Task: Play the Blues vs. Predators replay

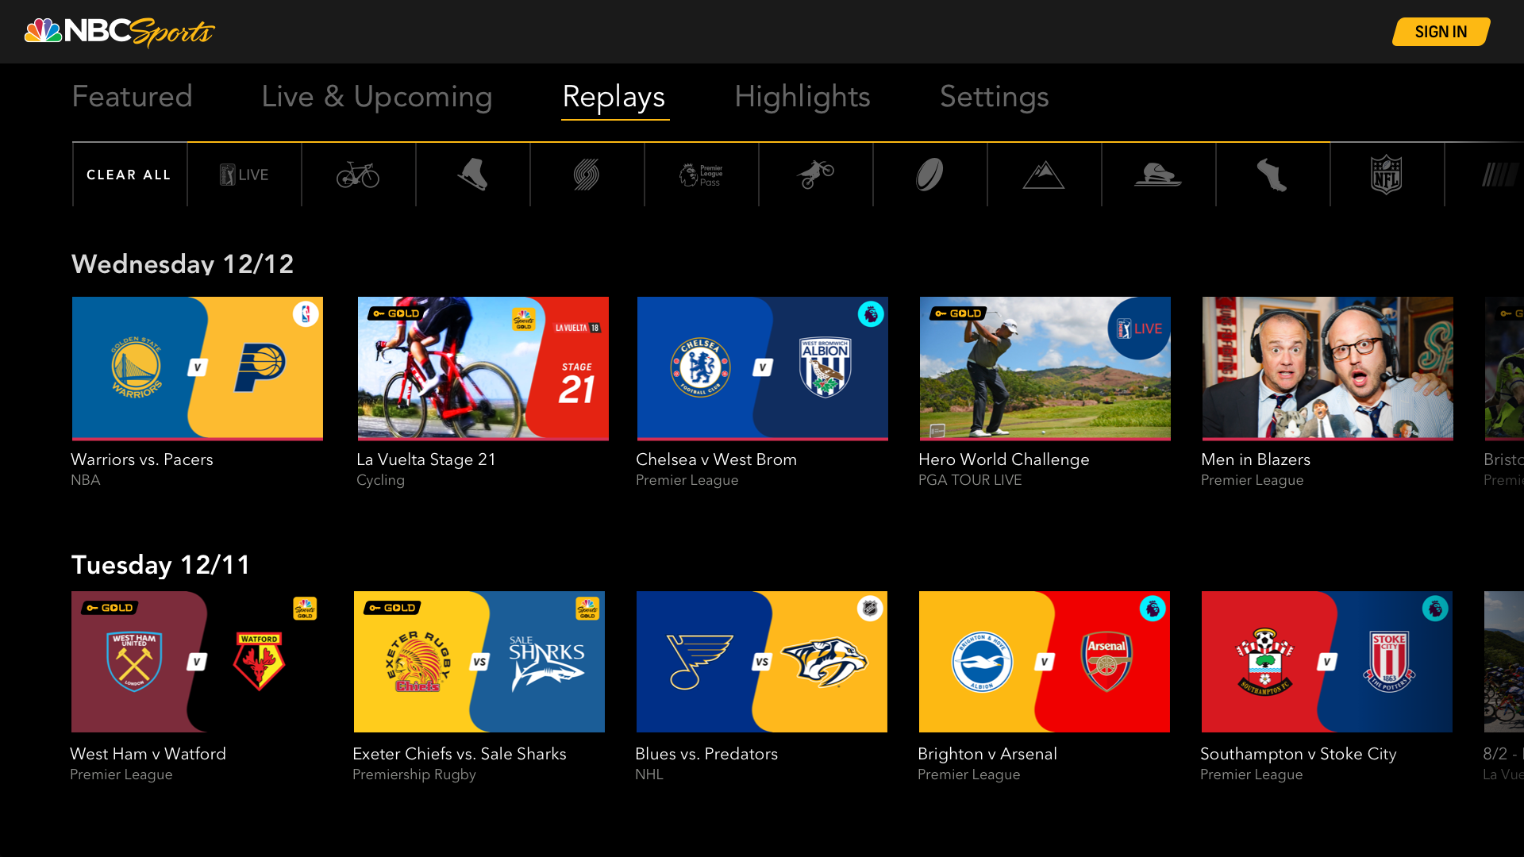Action: tap(761, 662)
